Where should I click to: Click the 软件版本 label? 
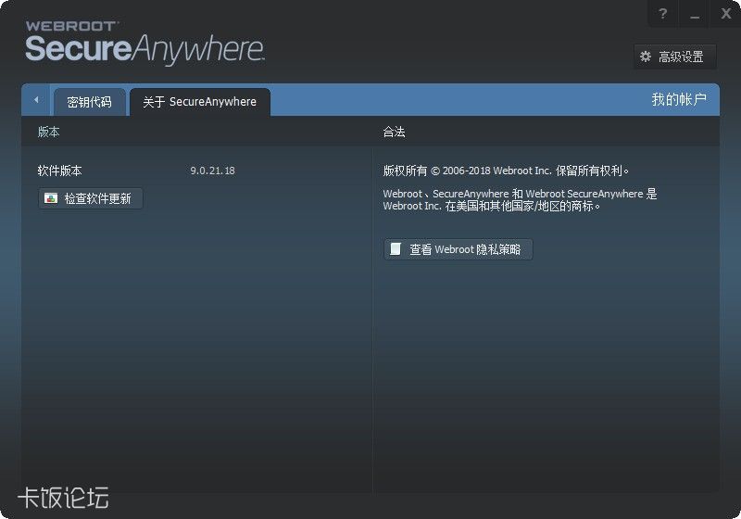coord(59,171)
